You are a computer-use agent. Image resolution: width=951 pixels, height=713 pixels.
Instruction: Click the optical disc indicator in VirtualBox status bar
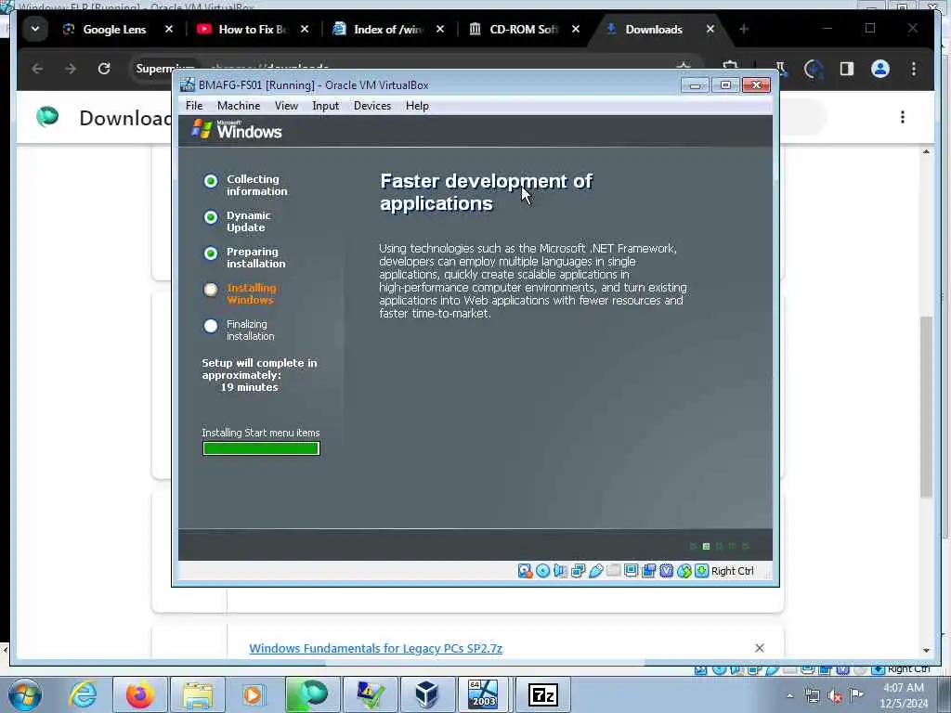click(542, 571)
